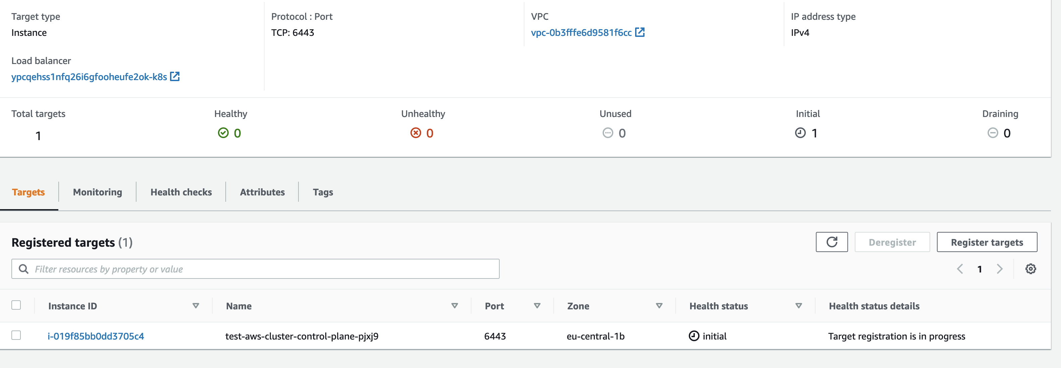Click the Register targets button

click(987, 242)
